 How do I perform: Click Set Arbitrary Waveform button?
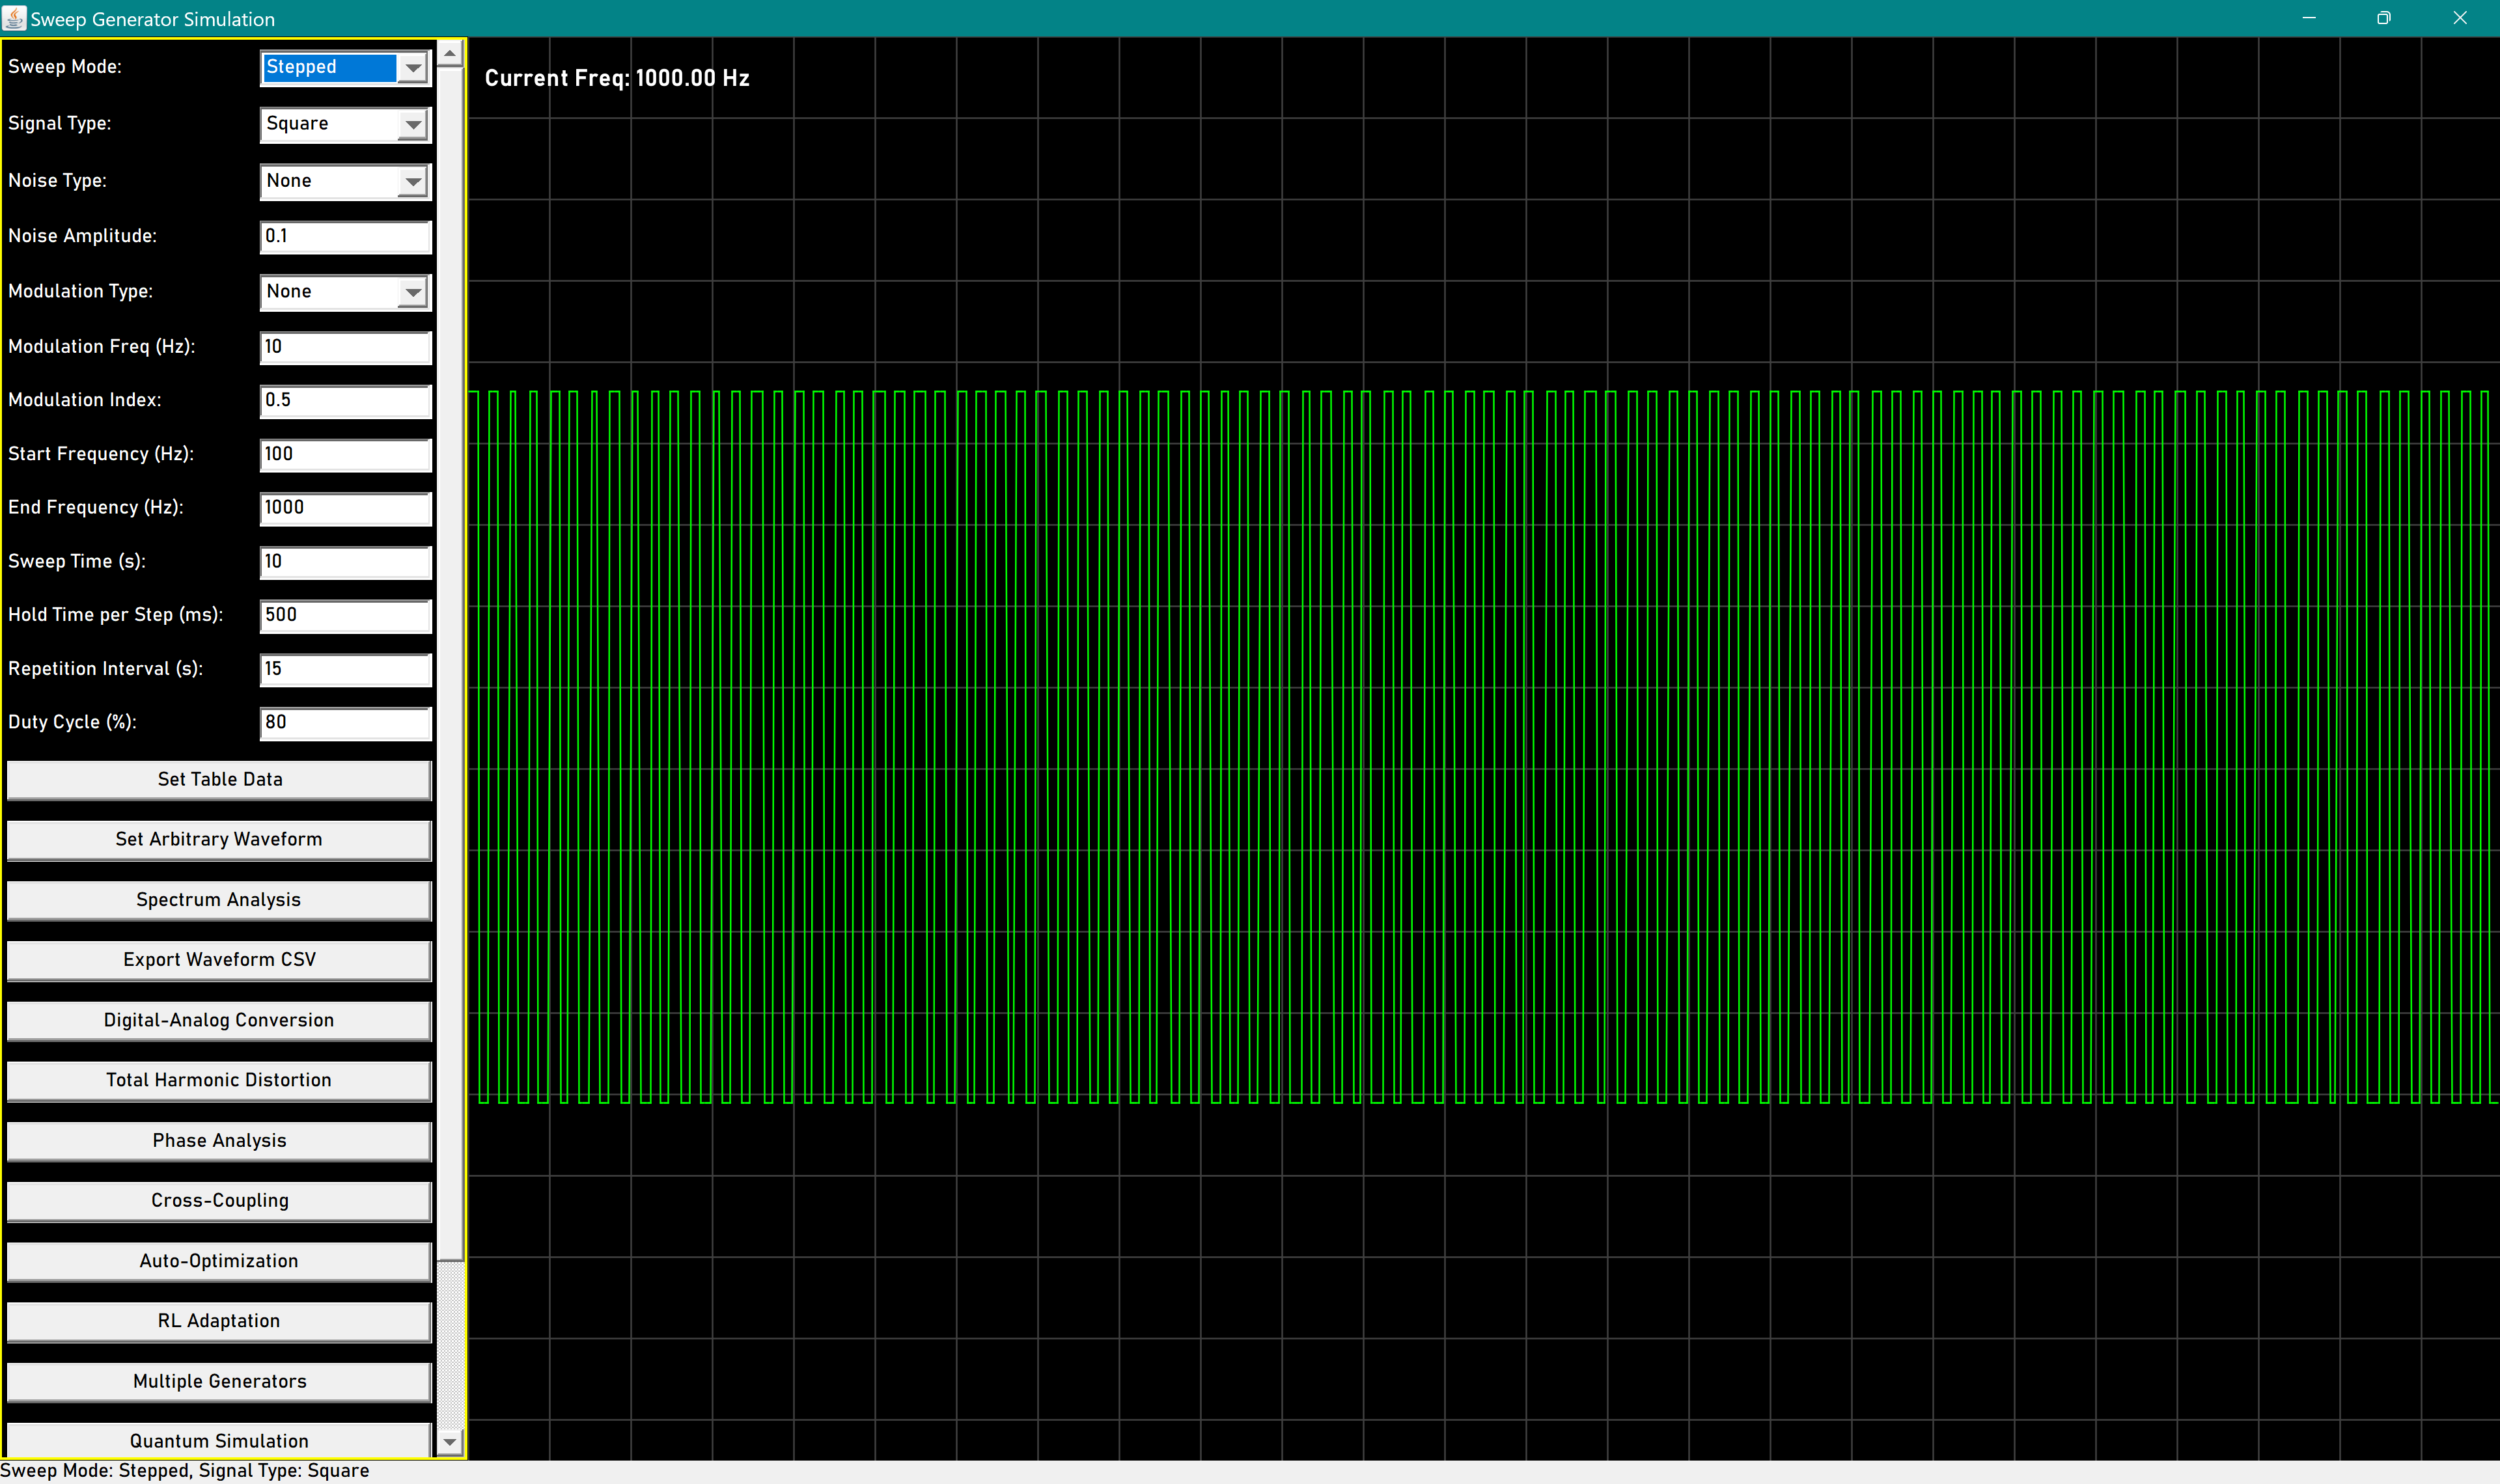pos(219,840)
